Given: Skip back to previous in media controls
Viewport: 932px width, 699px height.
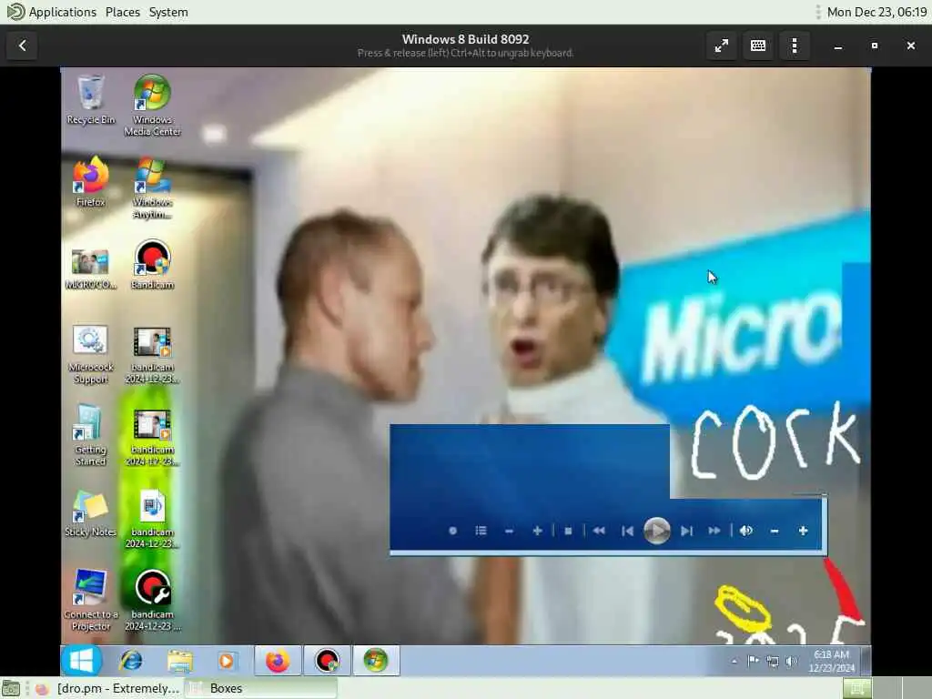Looking at the screenshot, I should 627,531.
